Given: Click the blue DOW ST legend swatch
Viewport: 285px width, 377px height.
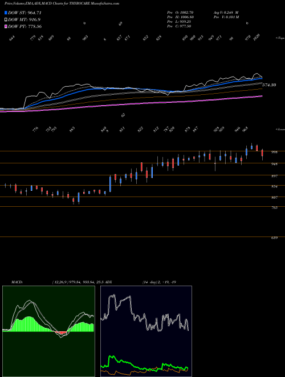Looking at the screenshot, I should [x=6, y=13].
